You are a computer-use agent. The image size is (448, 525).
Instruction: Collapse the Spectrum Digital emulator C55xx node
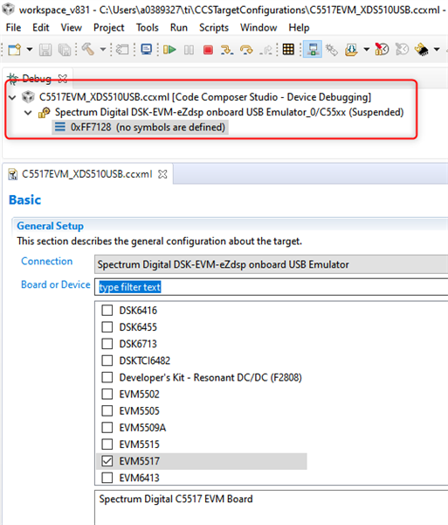(x=28, y=113)
